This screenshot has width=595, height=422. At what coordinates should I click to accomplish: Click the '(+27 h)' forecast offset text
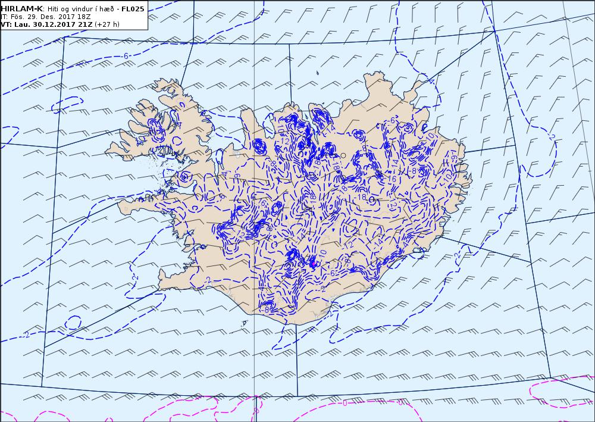pos(107,24)
